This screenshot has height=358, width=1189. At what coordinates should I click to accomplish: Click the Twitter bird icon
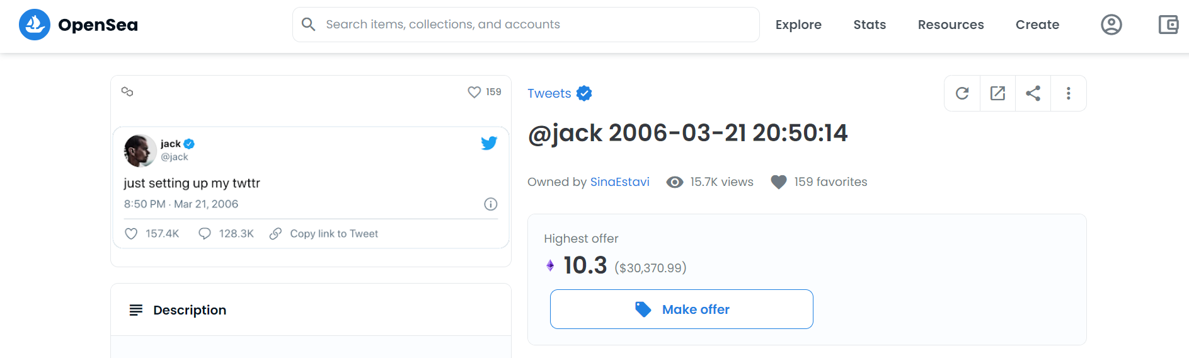tap(489, 143)
